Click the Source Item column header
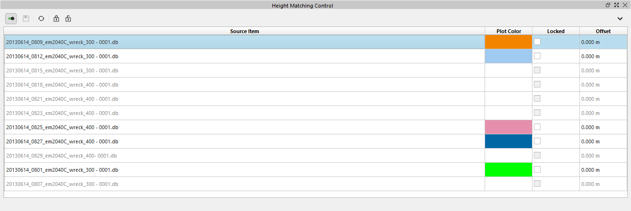The width and height of the screenshot is (631, 211). (244, 31)
